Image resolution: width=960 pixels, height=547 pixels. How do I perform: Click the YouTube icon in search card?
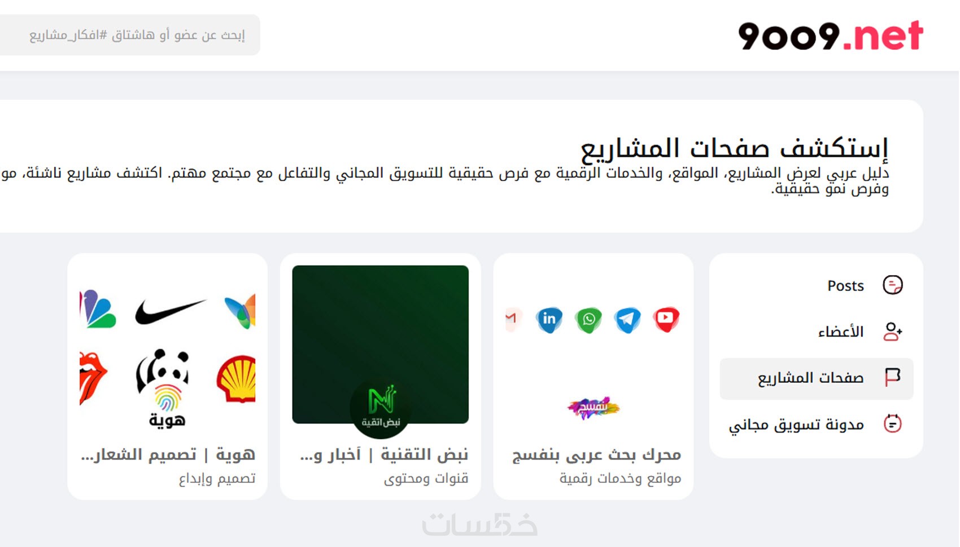[666, 319]
